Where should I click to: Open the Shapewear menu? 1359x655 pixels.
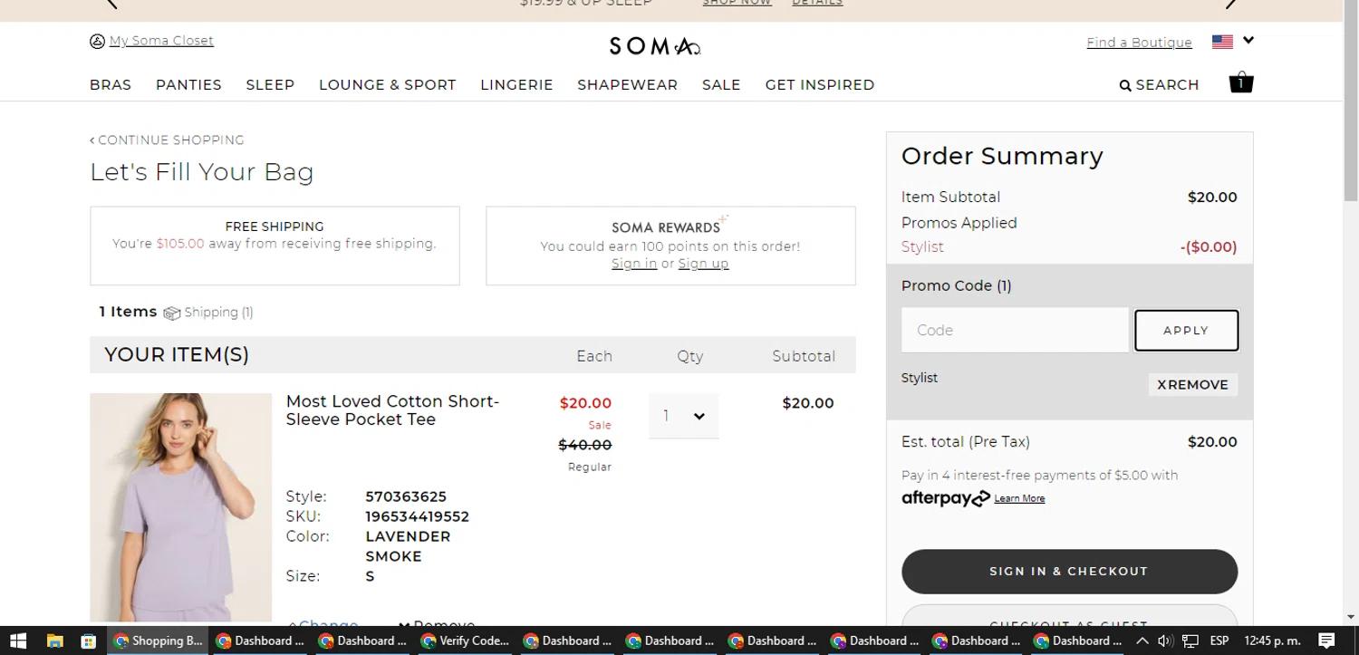pos(627,85)
